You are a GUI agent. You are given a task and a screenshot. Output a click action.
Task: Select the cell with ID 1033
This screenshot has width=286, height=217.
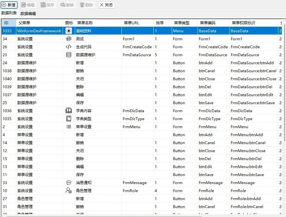pos(9,31)
